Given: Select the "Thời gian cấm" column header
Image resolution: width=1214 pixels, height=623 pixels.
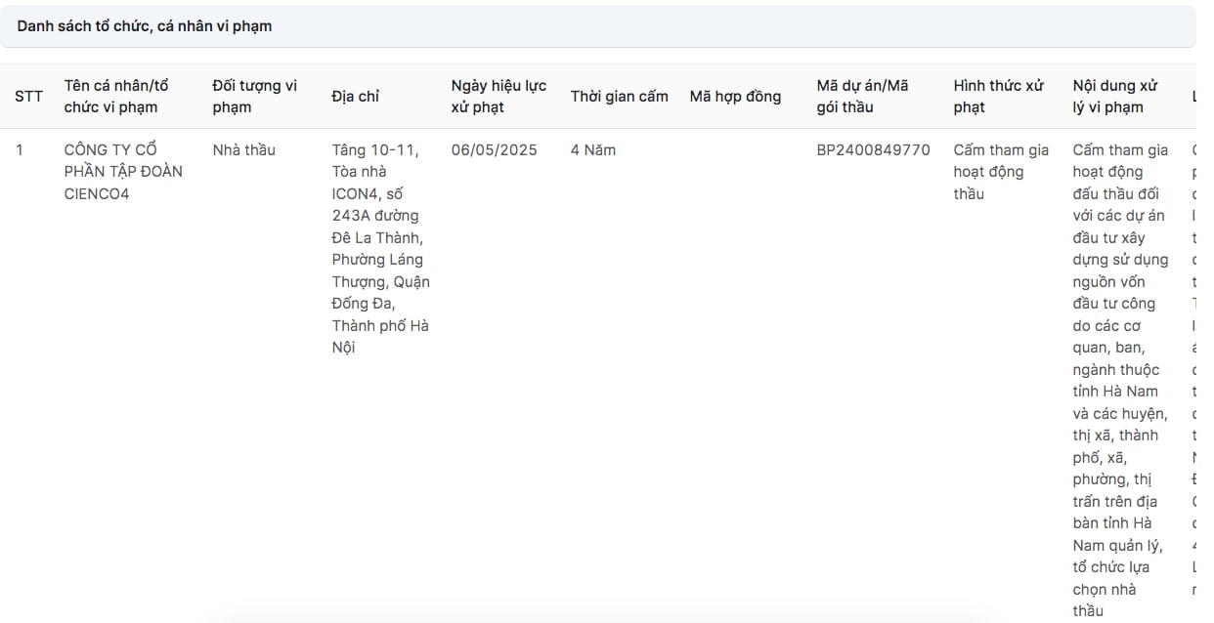Looking at the screenshot, I should point(619,97).
